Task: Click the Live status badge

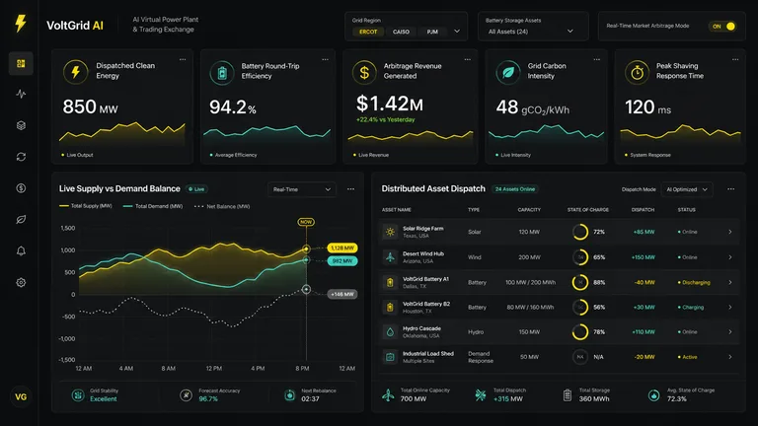Action: tap(196, 189)
